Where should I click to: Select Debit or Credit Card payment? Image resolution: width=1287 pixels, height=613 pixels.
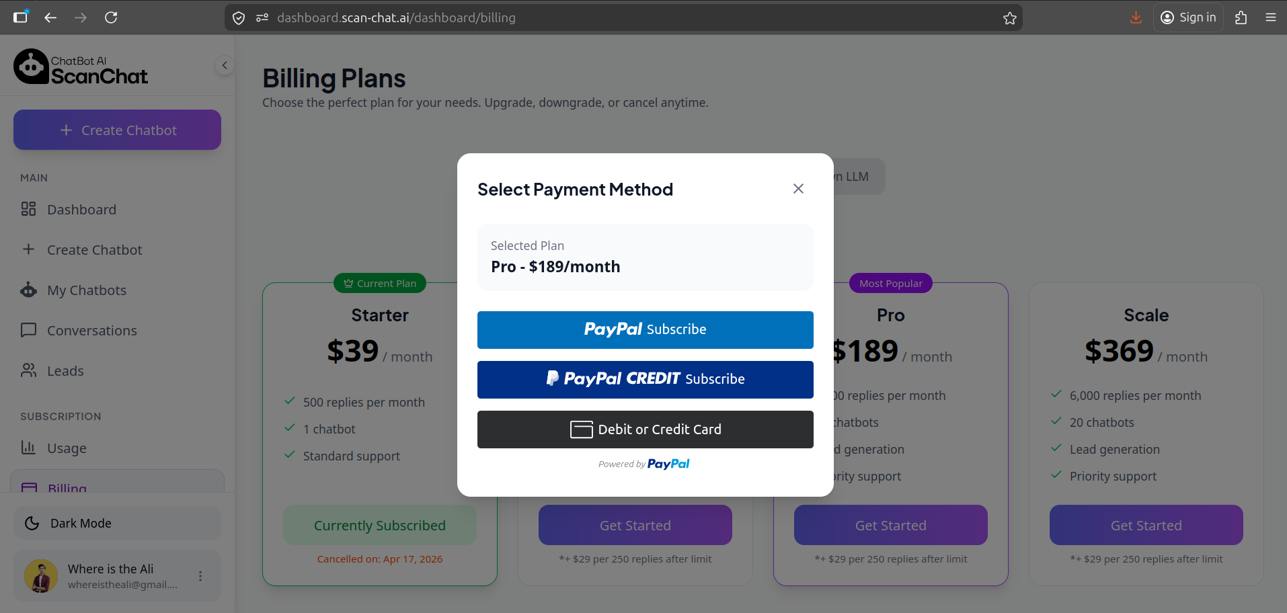pyautogui.click(x=645, y=429)
